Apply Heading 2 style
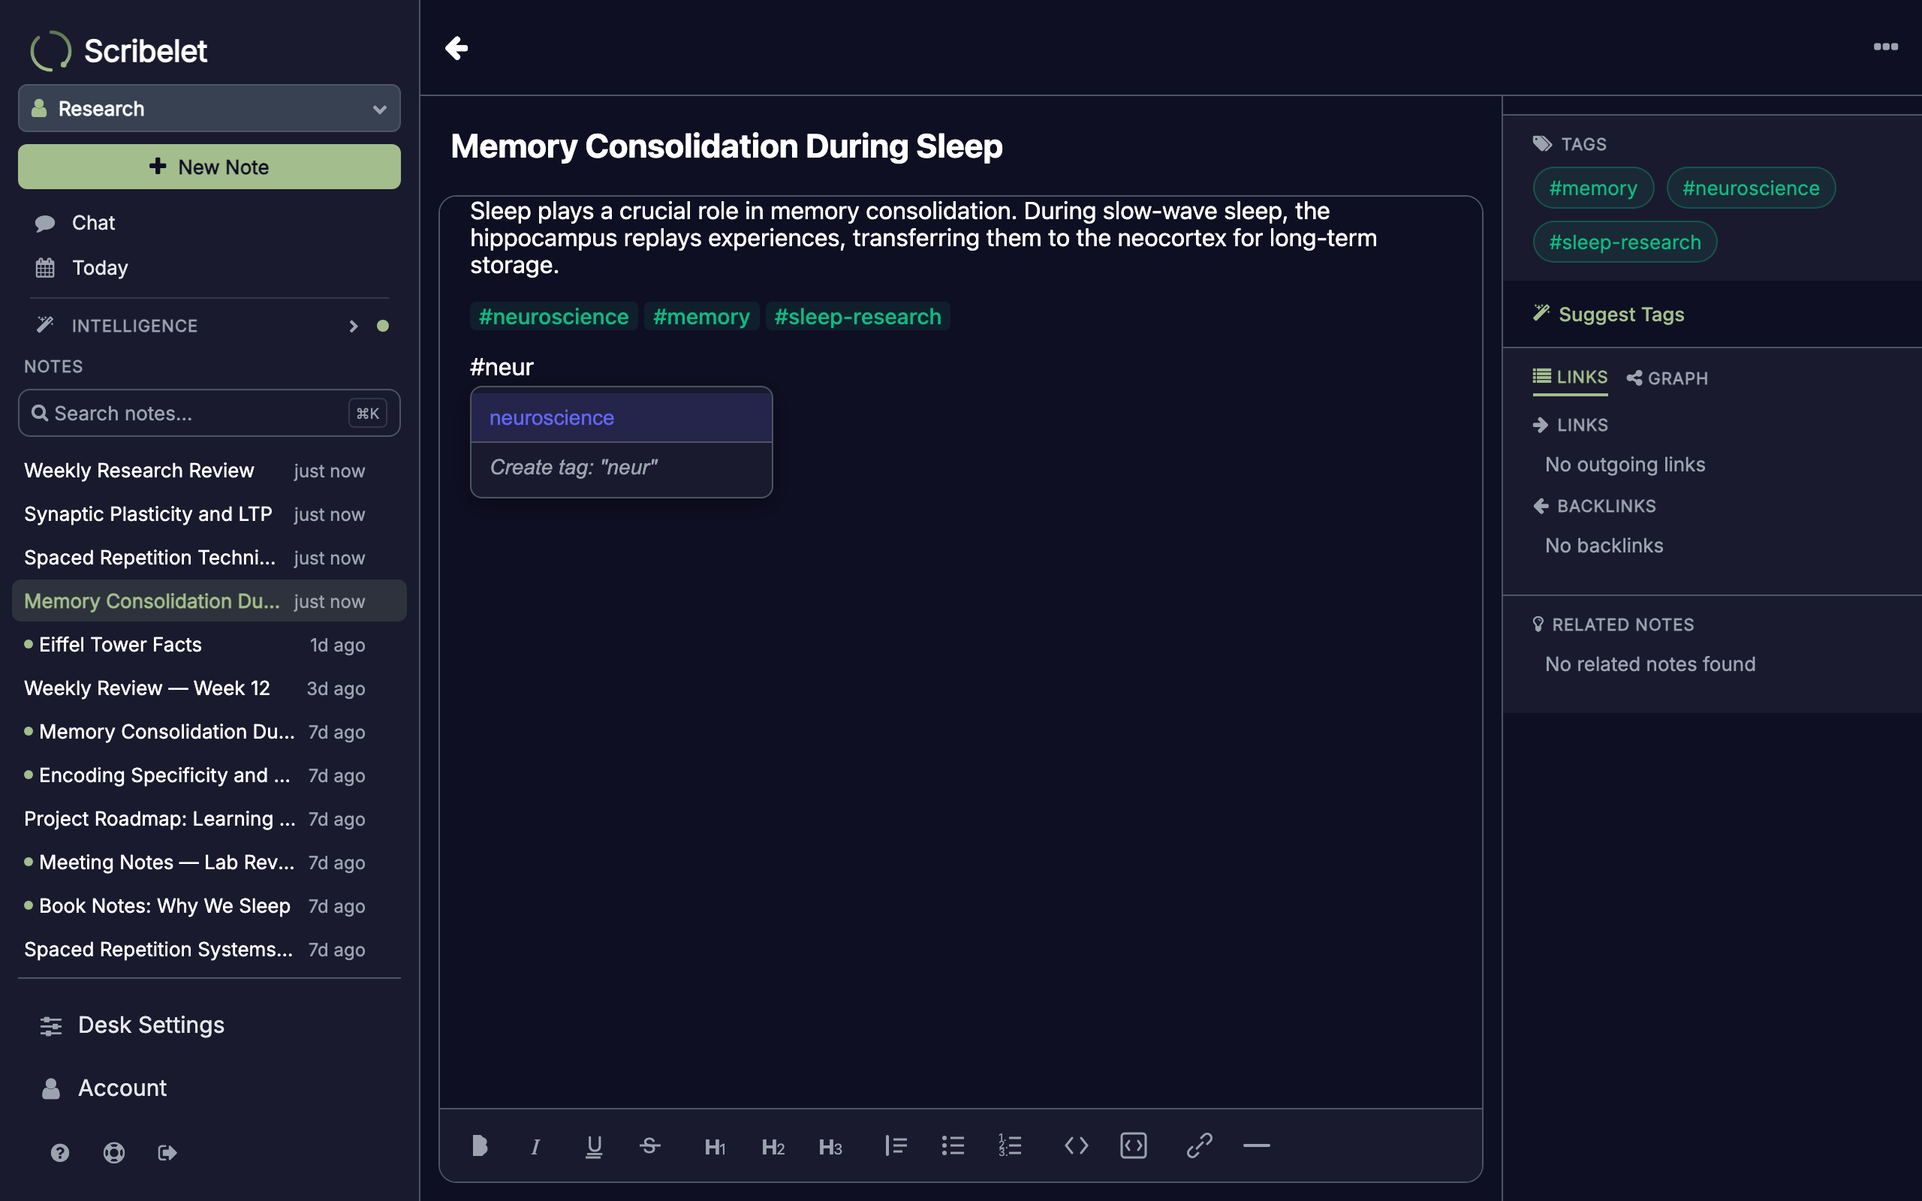The image size is (1922, 1201). (x=773, y=1146)
